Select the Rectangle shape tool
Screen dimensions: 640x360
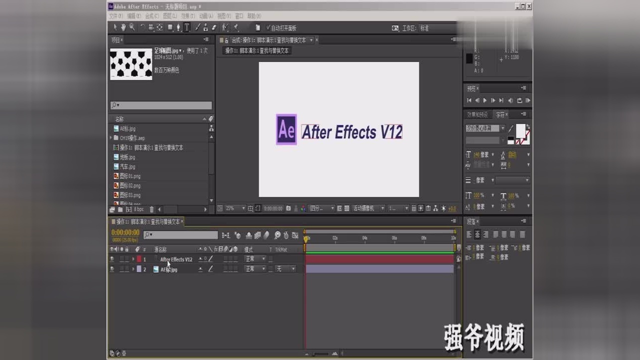coord(170,28)
